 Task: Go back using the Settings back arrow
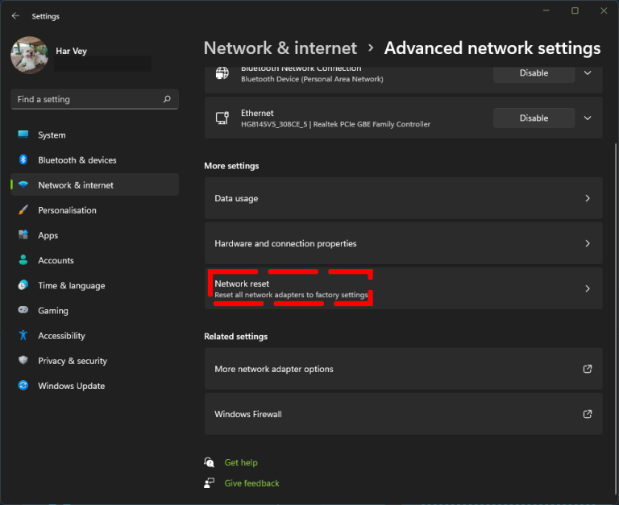coord(15,16)
